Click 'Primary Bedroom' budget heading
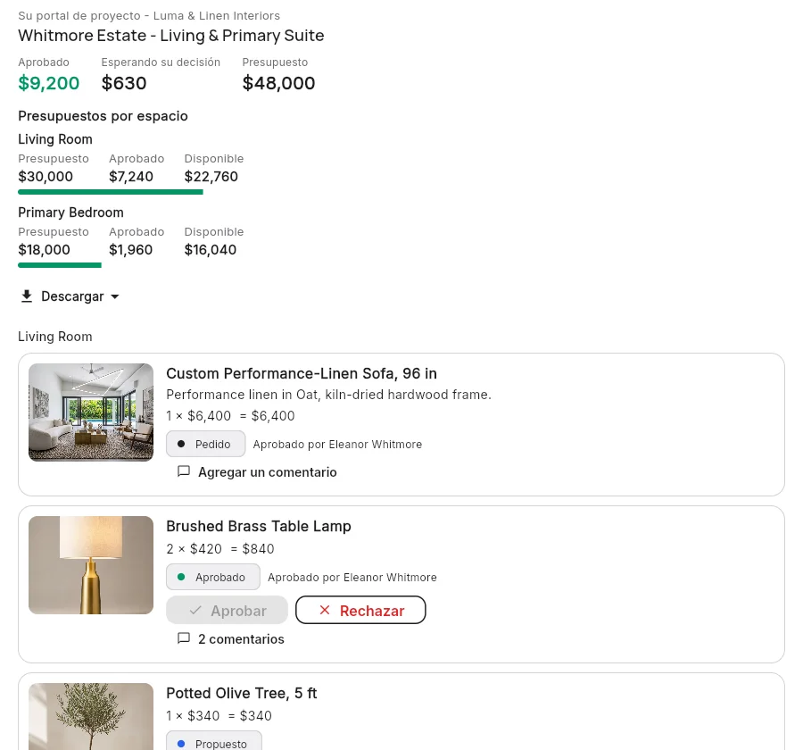Viewport: 803px width, 750px height. [x=70, y=212]
